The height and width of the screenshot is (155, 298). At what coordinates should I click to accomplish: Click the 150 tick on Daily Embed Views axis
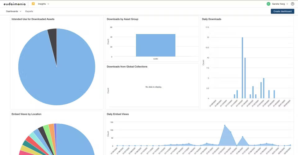112,122
